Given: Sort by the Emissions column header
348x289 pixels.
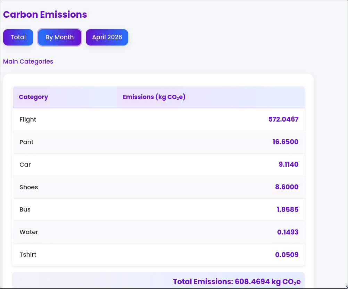Looking at the screenshot, I should [x=154, y=97].
